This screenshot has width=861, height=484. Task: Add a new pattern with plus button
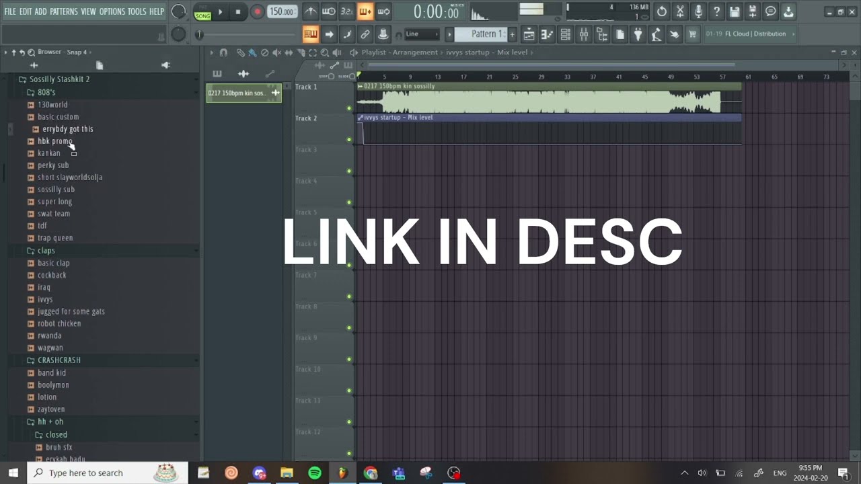click(x=512, y=34)
